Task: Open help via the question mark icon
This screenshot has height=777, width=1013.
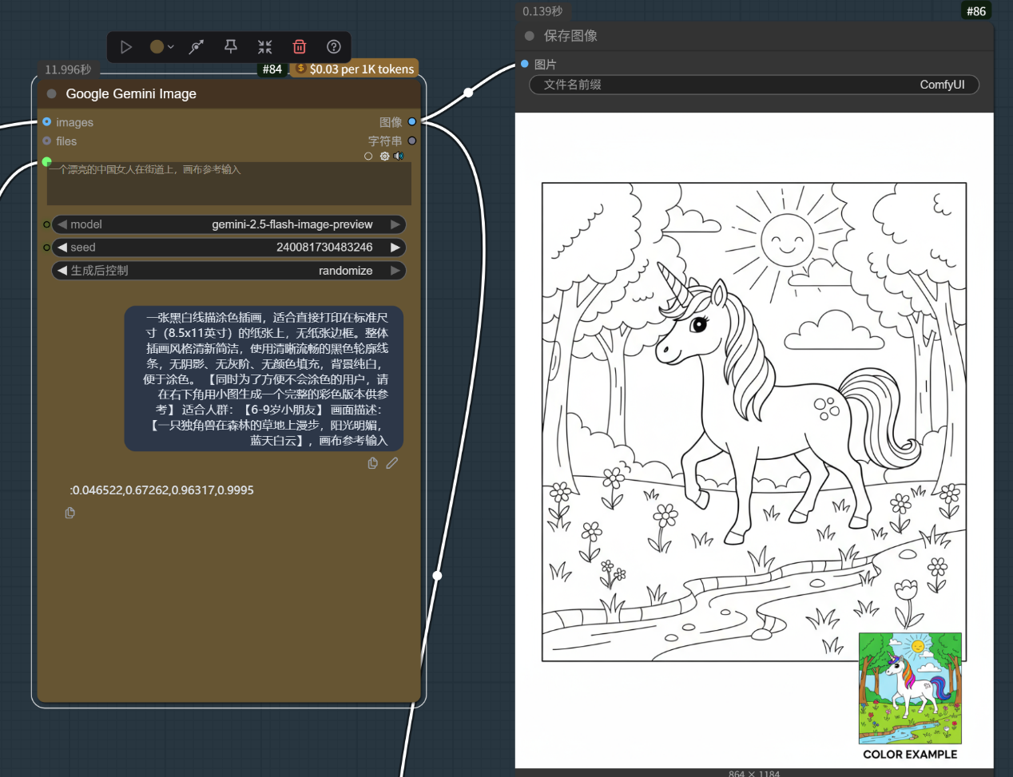Action: (x=334, y=47)
